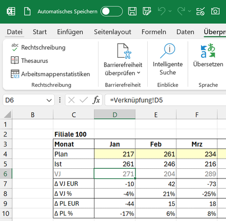This screenshot has width=226, height=221.
Task: Select column E header
Action: pyautogui.click(x=156, y=115)
